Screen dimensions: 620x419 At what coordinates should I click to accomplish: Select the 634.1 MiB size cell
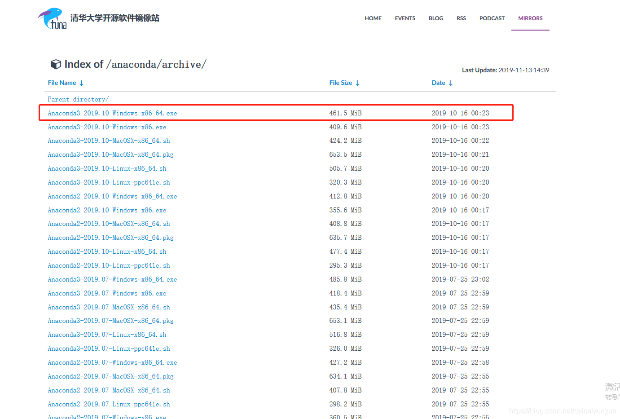click(345, 376)
